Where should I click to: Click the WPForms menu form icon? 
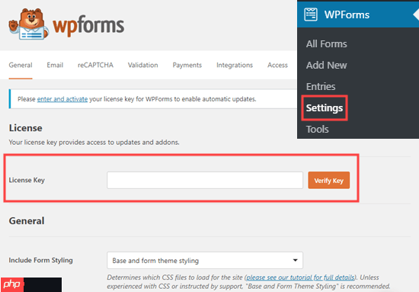coord(311,14)
